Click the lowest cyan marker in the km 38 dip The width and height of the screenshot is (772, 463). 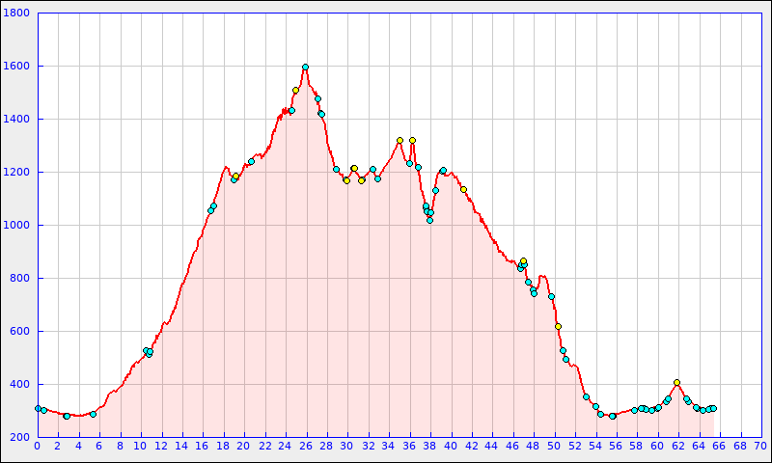tap(429, 220)
